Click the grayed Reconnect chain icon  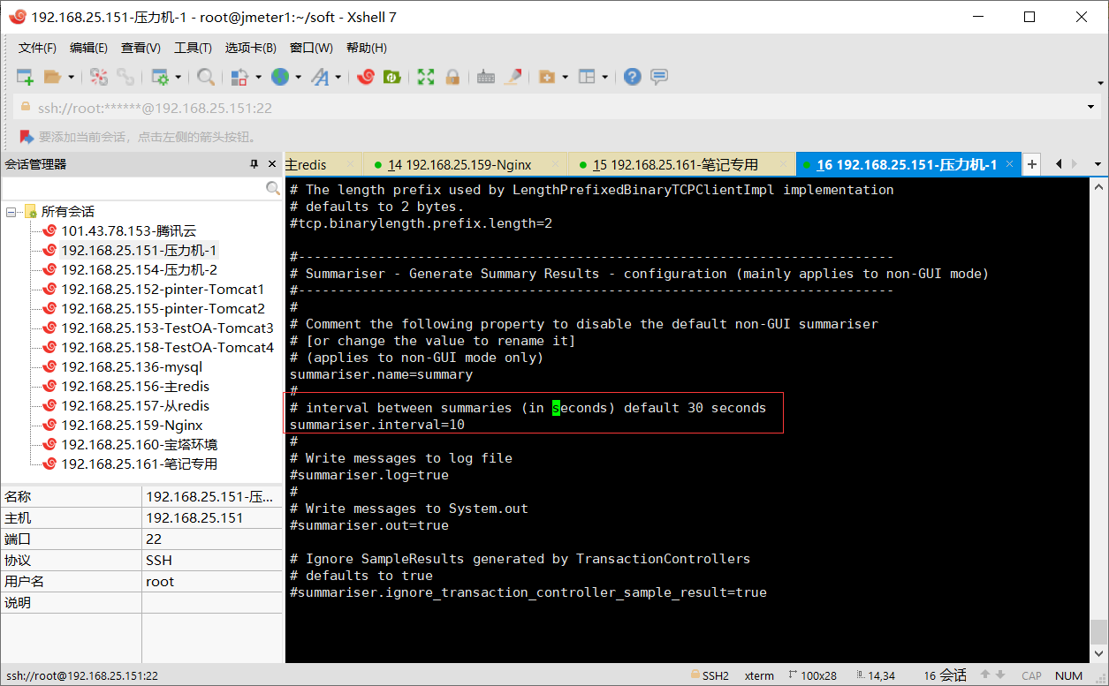tap(126, 77)
